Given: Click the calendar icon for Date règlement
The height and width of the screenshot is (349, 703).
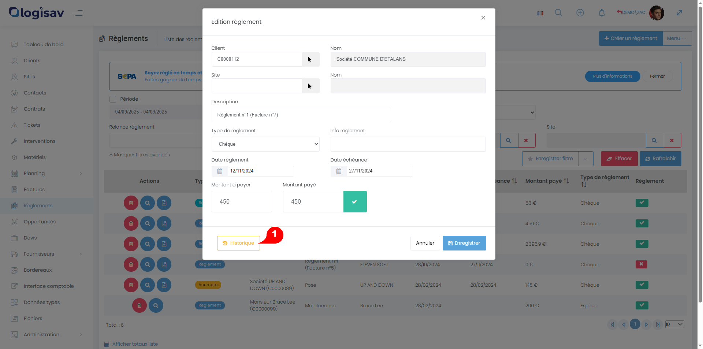Looking at the screenshot, I should pos(220,171).
